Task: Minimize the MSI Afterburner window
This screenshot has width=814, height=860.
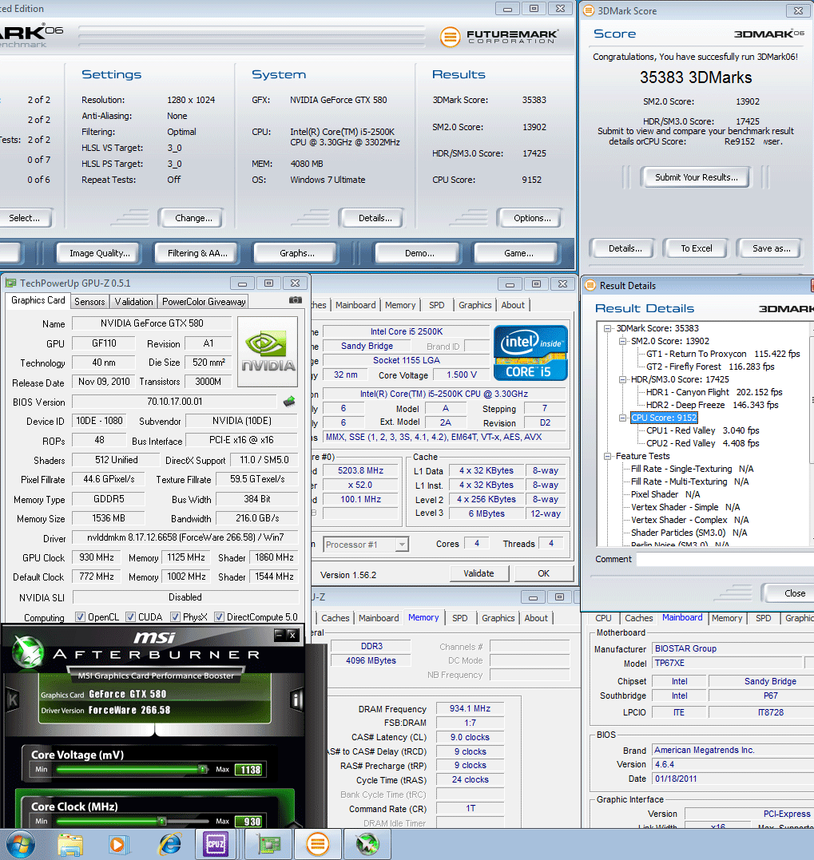Action: tap(280, 635)
